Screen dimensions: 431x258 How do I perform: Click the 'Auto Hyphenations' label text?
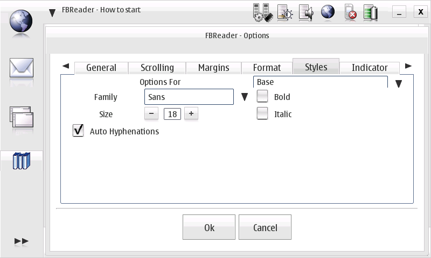(124, 132)
